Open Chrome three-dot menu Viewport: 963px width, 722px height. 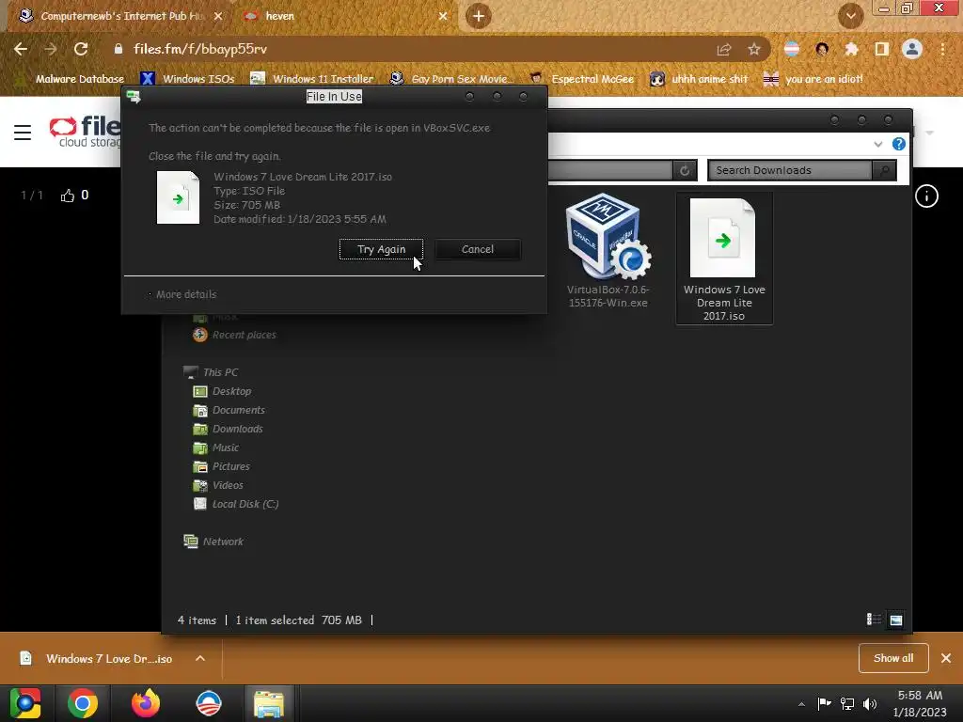pos(942,49)
